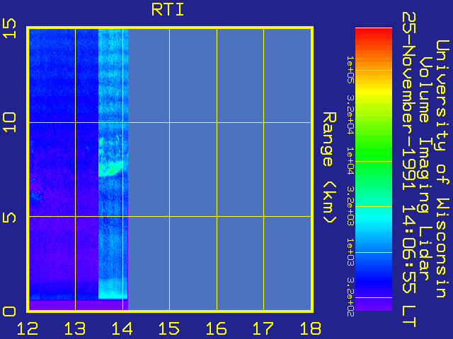Viewport: 453px width, 339px height.
Task: Click colorbar tick label 1e+05
Action: coord(350,70)
